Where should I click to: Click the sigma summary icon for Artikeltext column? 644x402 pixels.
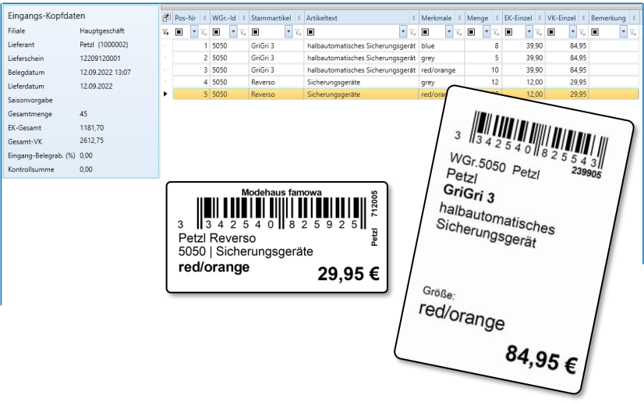413,18
